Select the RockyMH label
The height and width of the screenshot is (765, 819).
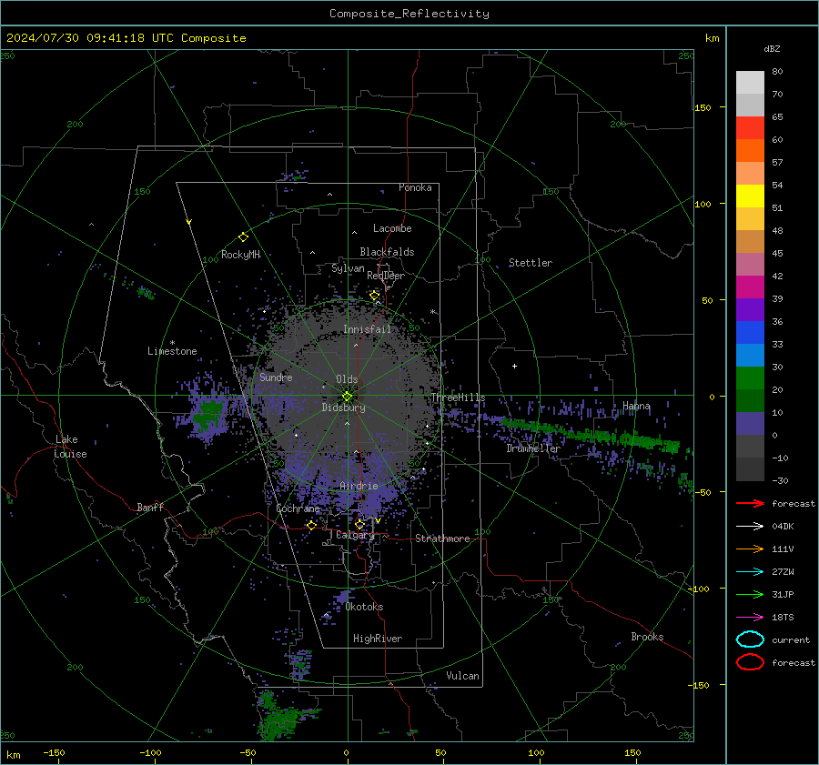pyautogui.click(x=240, y=255)
